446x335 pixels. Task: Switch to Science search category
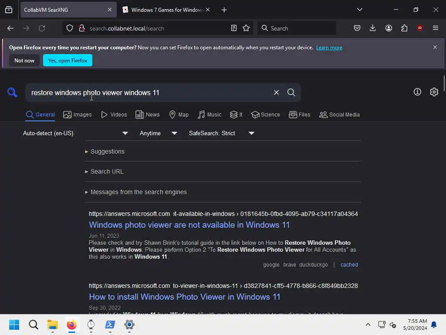265,115
